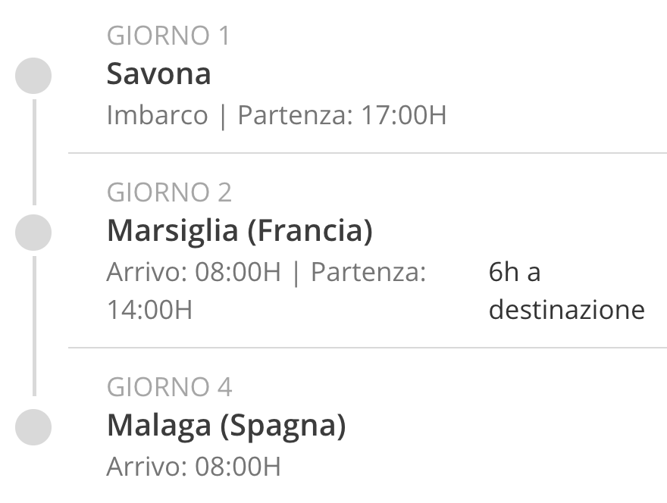Click the GIORNO 2 day label
The height and width of the screenshot is (503, 667).
169,192
